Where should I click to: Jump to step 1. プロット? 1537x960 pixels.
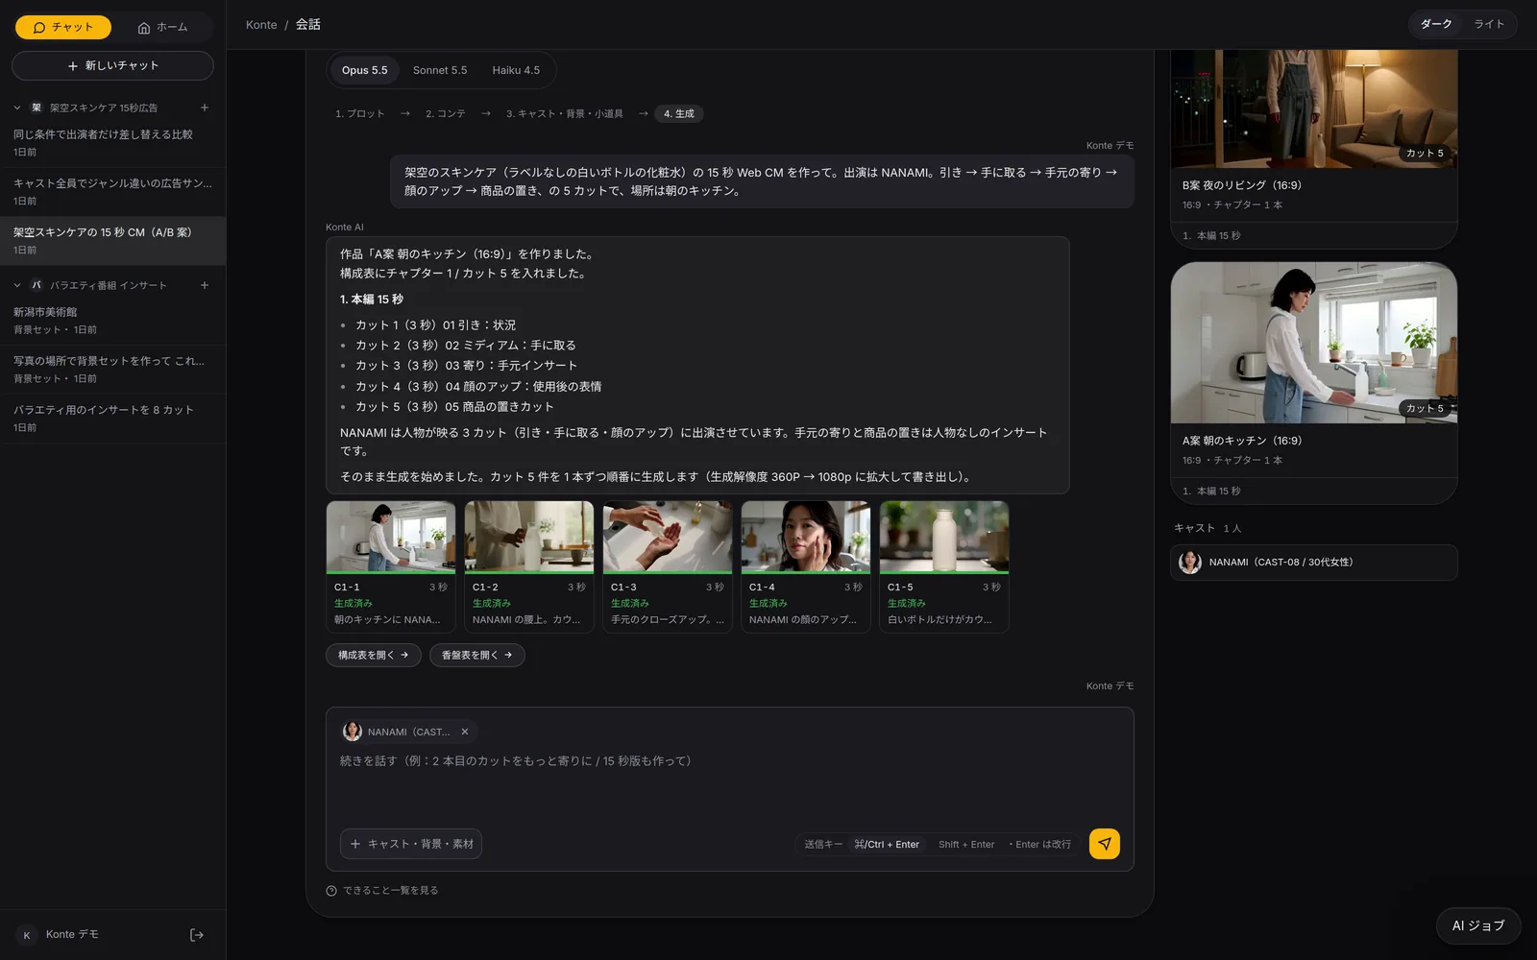(359, 113)
